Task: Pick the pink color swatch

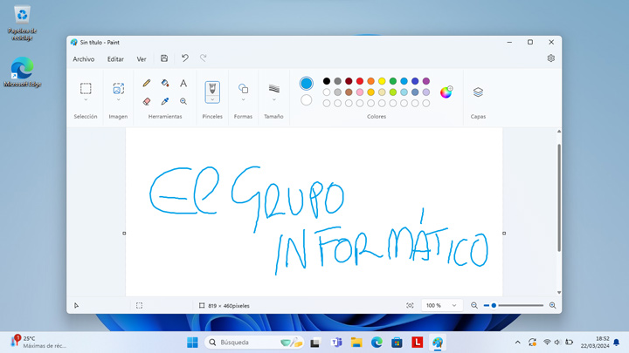Action: click(360, 92)
